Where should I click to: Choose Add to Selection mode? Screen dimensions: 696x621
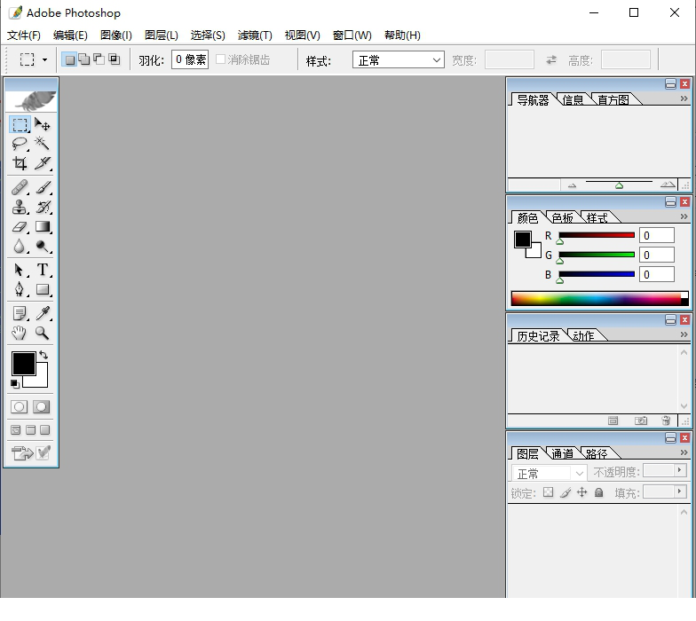[84, 59]
